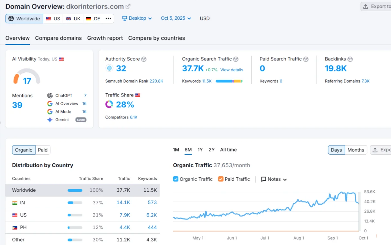Switch to Compare by countries tab
The image size is (391, 245).
tap(157, 38)
